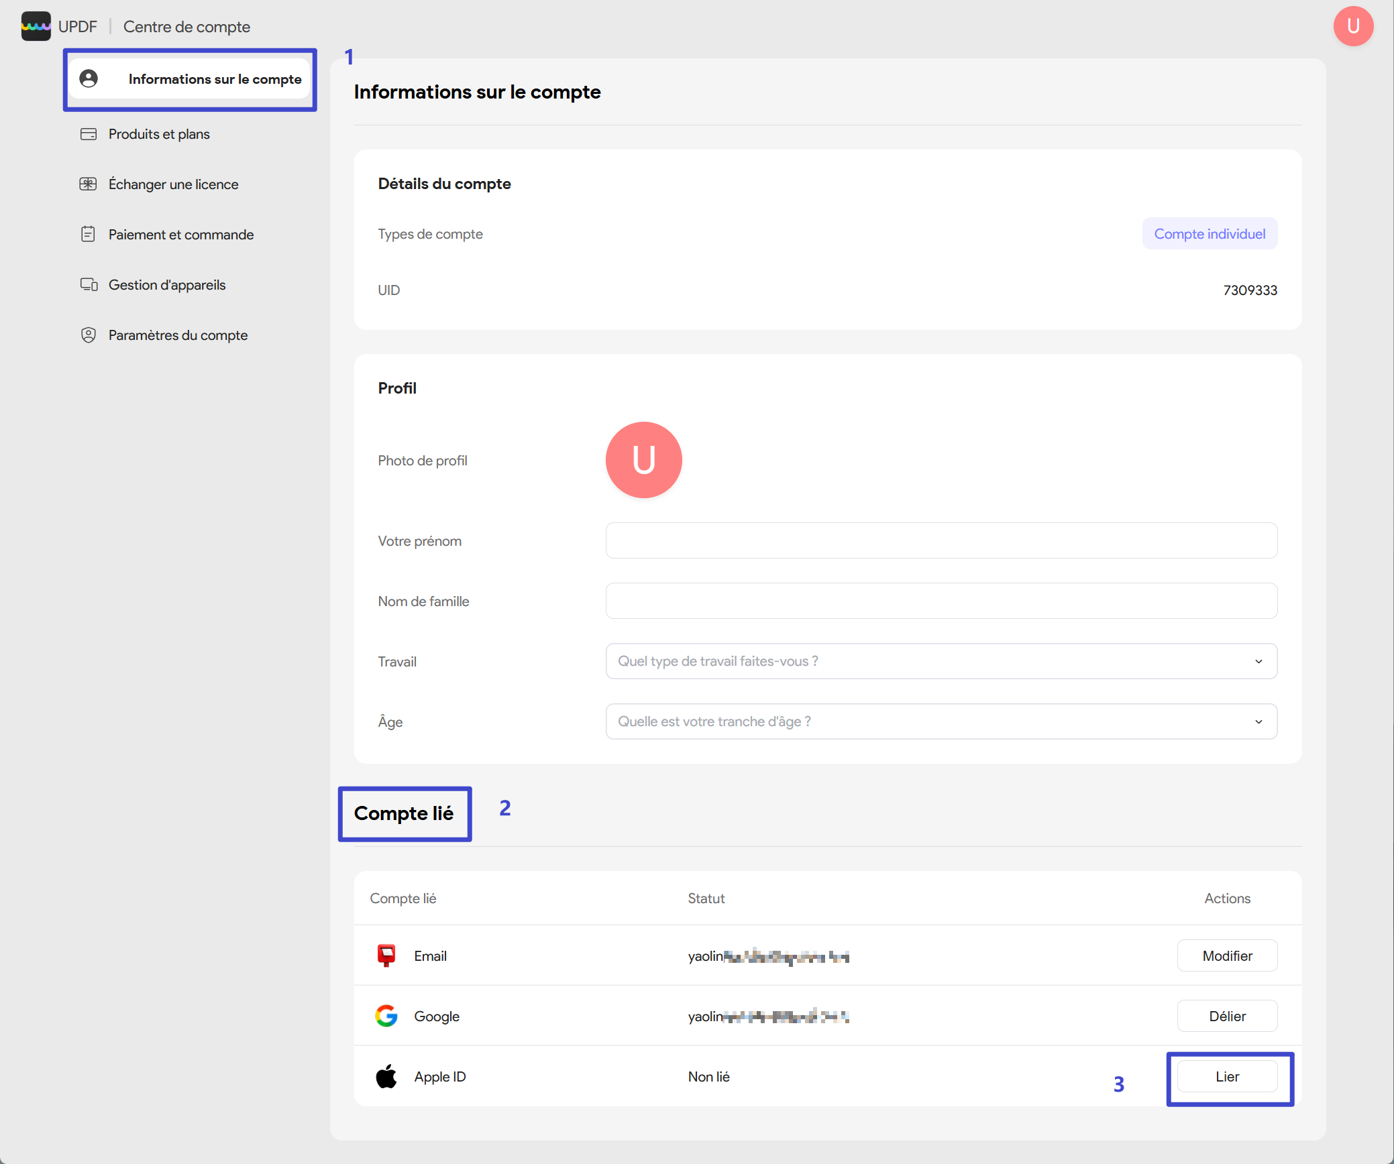Viewport: 1394px width, 1164px height.
Task: Click the Modifier button for Email
Action: pos(1227,955)
